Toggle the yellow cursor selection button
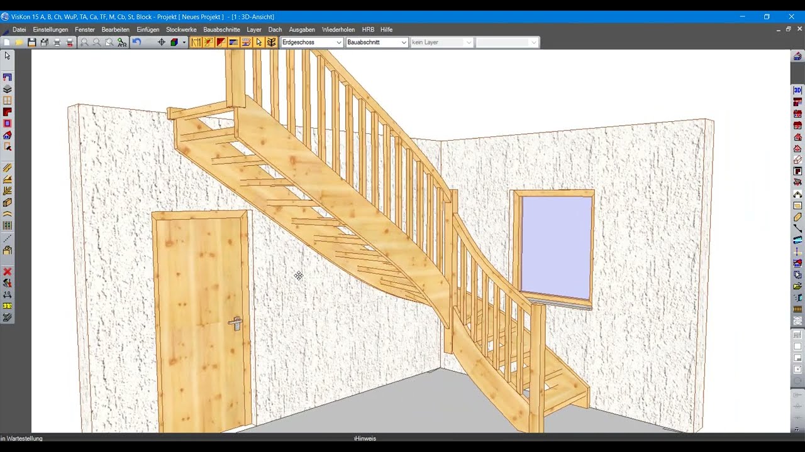The width and height of the screenshot is (805, 452). [x=258, y=42]
